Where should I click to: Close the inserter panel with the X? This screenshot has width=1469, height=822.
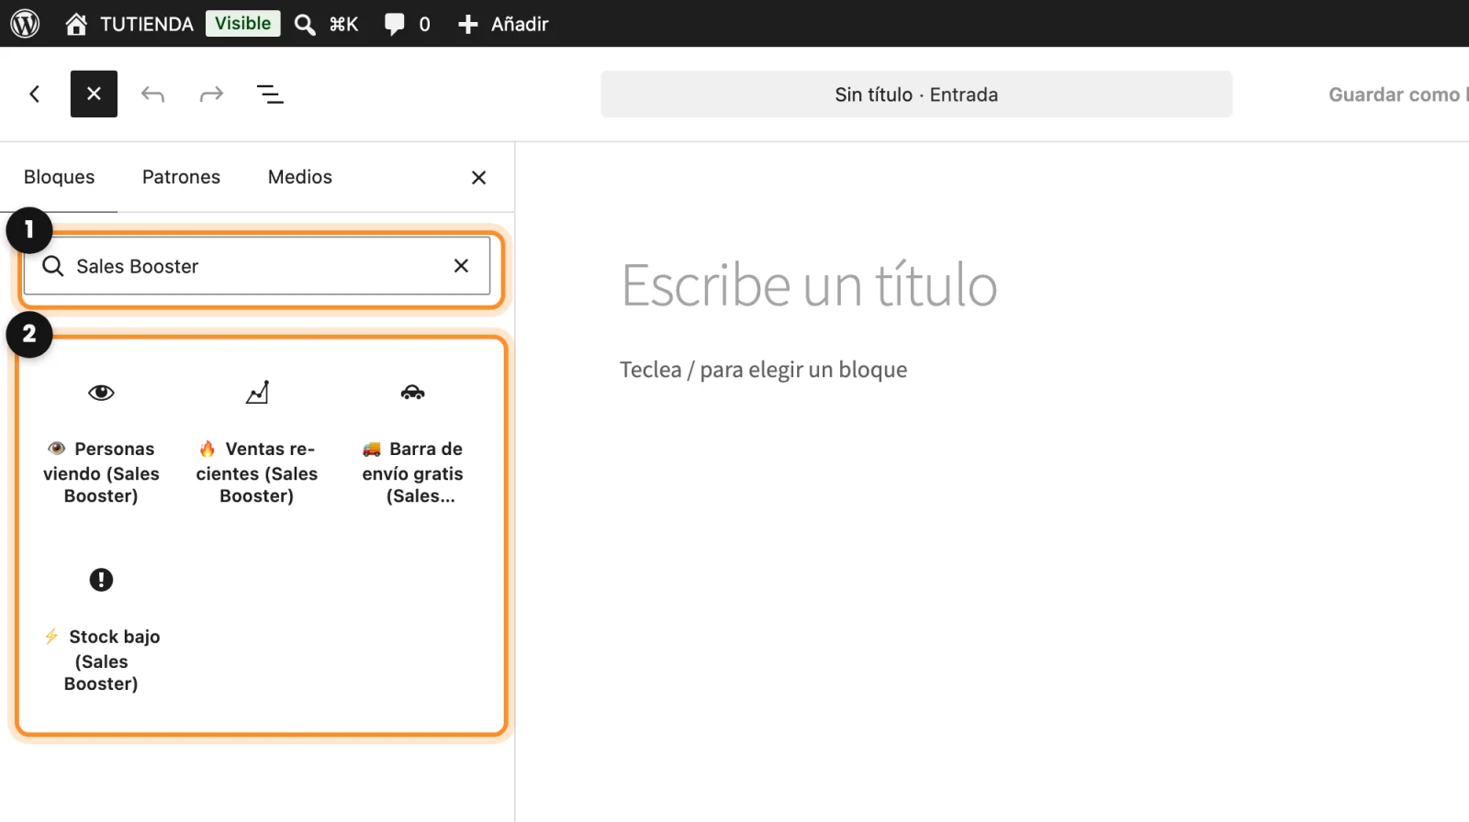click(478, 177)
